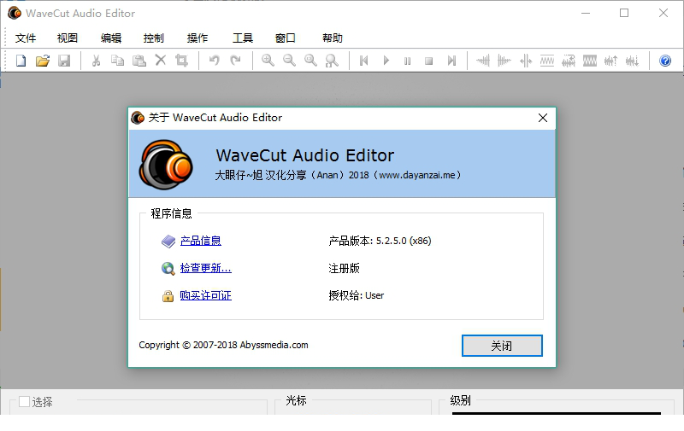Screen dimensions: 684x431
Task: Click the Cut scissors icon
Action: (x=96, y=61)
